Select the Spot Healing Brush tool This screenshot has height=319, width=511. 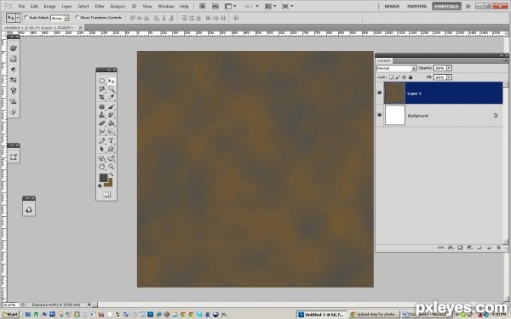point(101,107)
